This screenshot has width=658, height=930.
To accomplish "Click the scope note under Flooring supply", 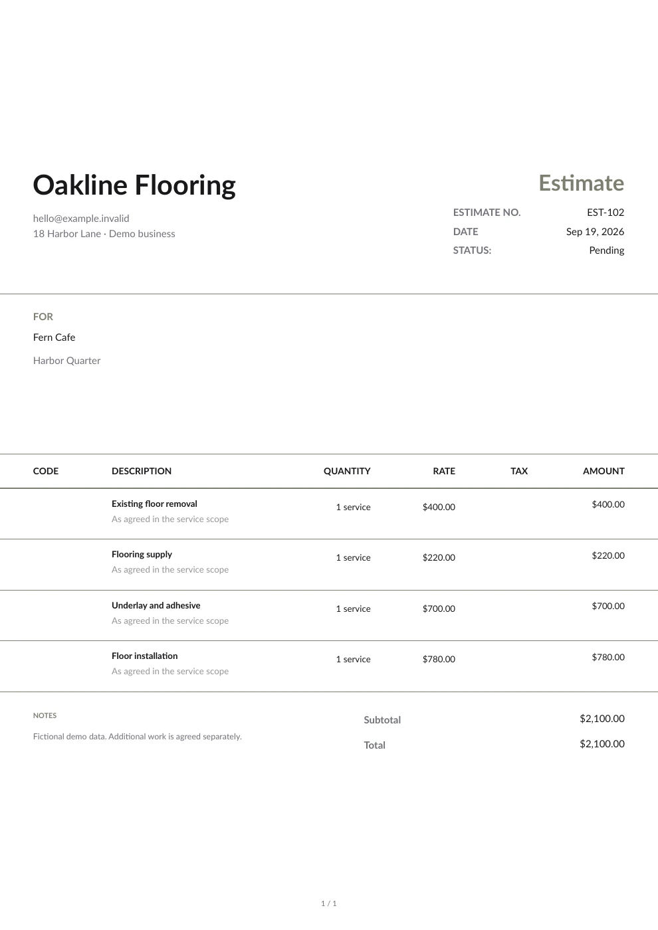I will [170, 570].
